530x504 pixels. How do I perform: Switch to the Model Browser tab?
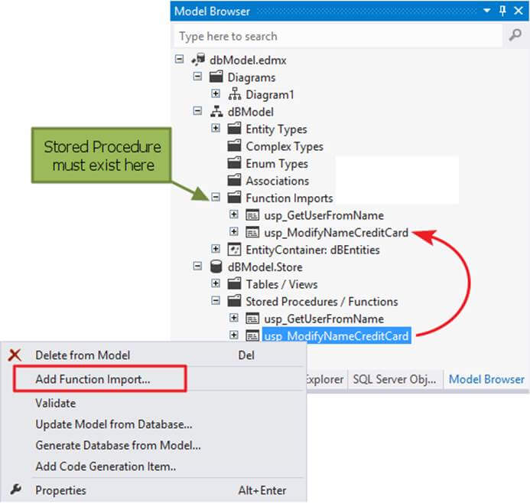[x=486, y=379]
